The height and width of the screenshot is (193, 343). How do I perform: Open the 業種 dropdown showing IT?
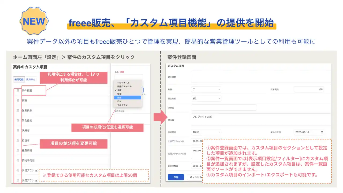click(x=206, y=89)
